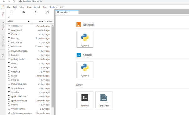Reload the browser page
The height and width of the screenshot is (115, 189).
coord(14,2)
